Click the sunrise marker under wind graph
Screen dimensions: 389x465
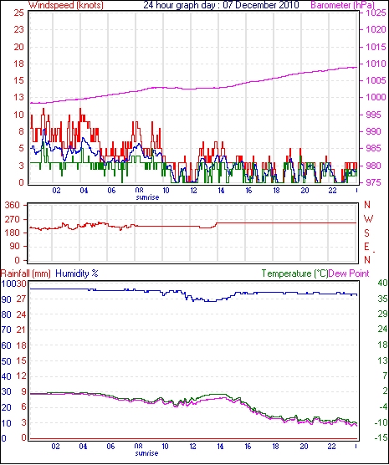coord(147,197)
